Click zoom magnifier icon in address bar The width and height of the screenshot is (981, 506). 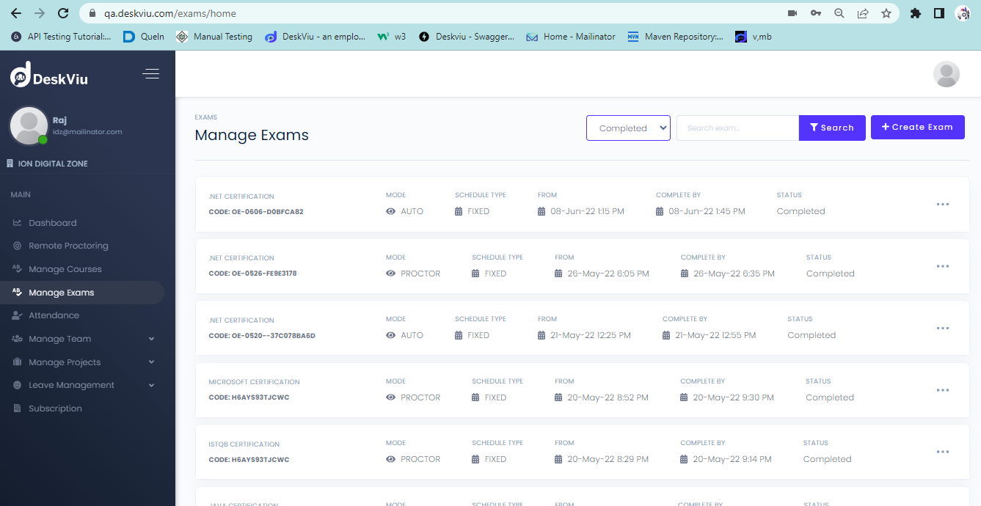(x=839, y=13)
